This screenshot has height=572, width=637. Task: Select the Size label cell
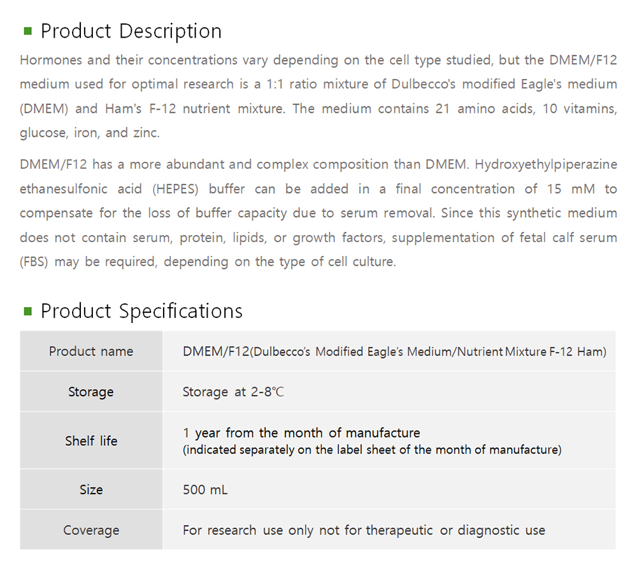[x=91, y=490]
